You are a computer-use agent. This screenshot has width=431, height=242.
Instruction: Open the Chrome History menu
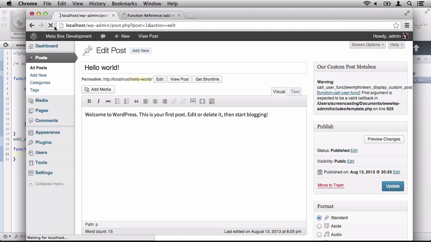[x=97, y=4]
